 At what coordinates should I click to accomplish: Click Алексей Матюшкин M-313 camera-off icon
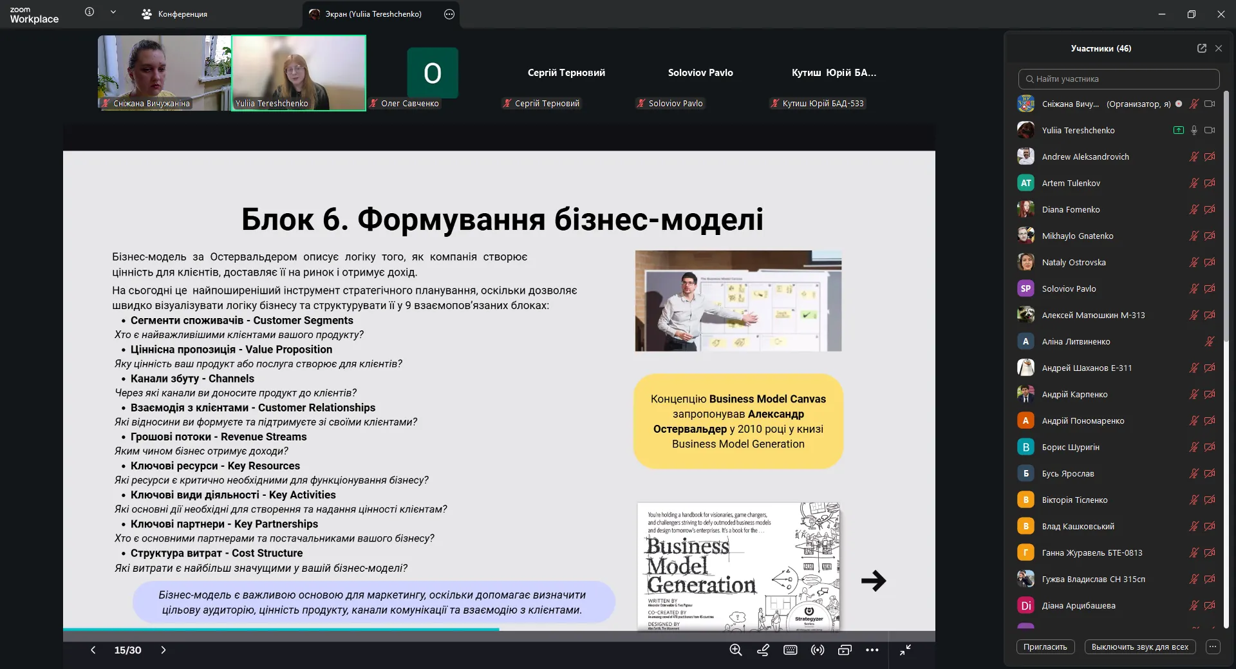pos(1210,315)
